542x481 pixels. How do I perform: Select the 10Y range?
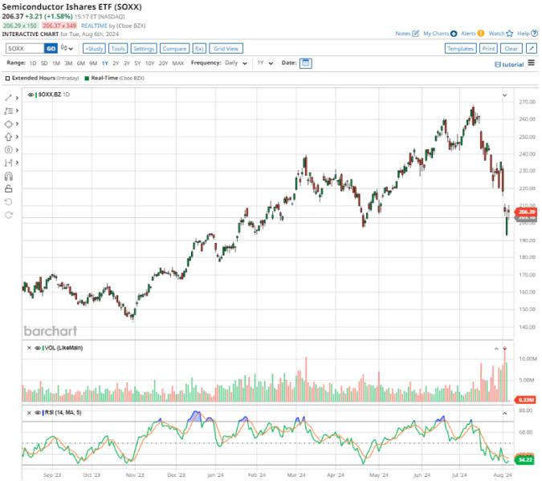(149, 63)
